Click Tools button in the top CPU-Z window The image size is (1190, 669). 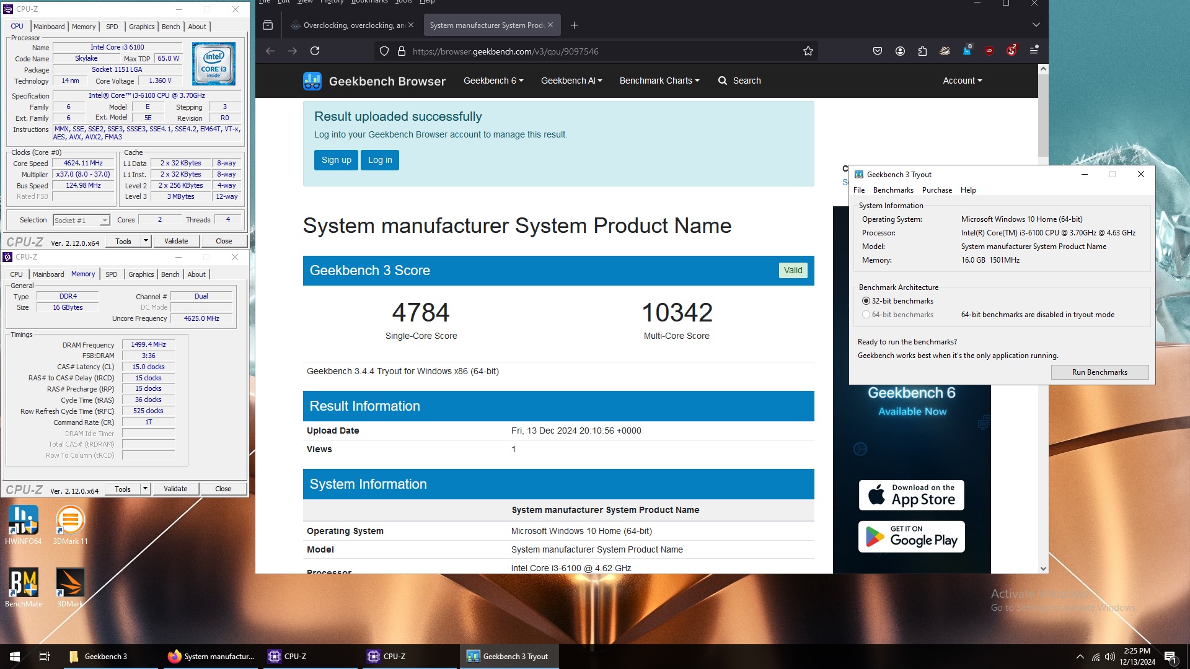(x=123, y=241)
